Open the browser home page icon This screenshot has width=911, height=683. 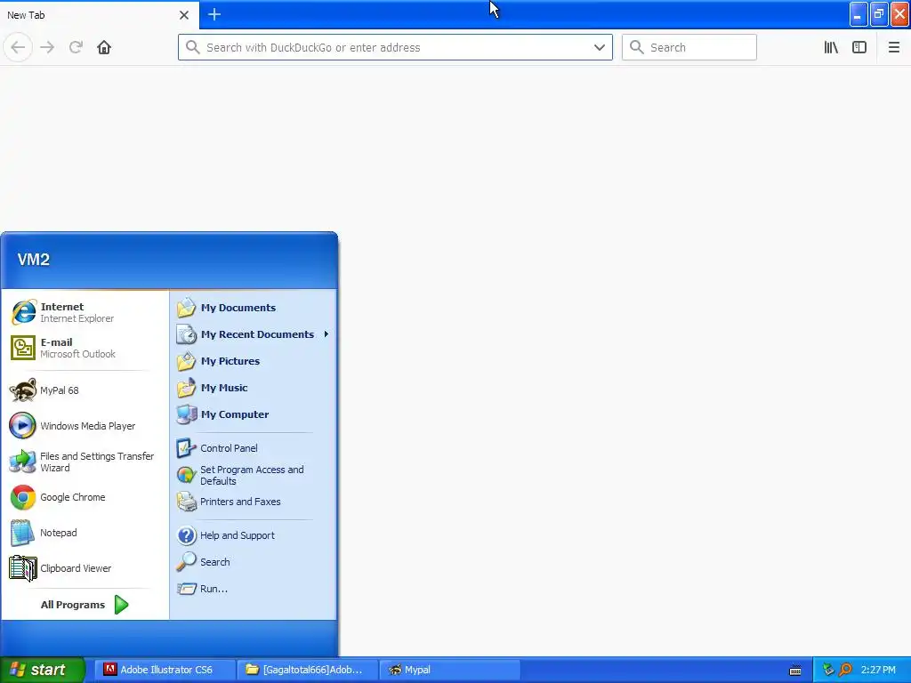(104, 47)
